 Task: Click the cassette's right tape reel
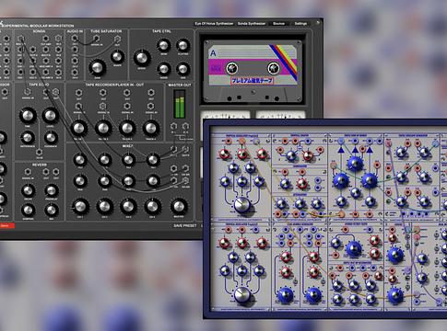(x=274, y=68)
